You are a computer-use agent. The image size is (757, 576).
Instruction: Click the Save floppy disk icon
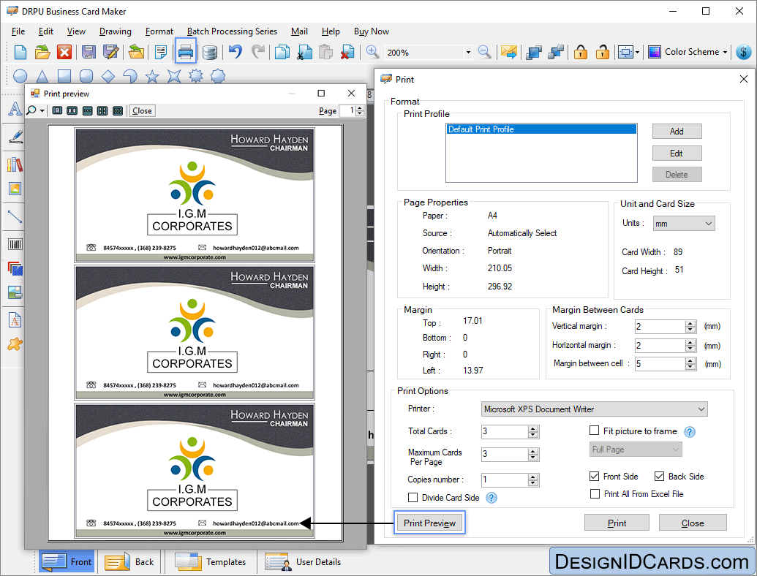pos(88,52)
